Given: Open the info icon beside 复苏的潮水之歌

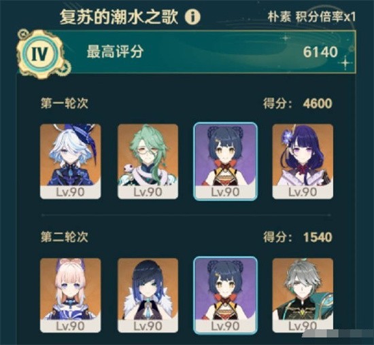Looking at the screenshot, I should (x=192, y=17).
